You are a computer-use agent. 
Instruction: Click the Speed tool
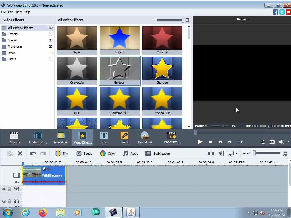point(84,154)
